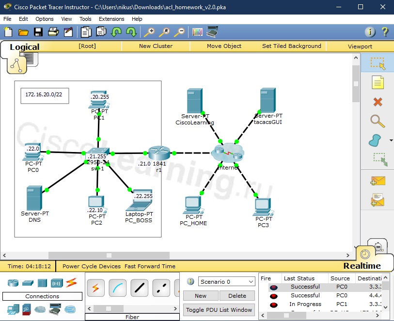Select the Connections lightning category

pyautogui.click(x=71, y=283)
